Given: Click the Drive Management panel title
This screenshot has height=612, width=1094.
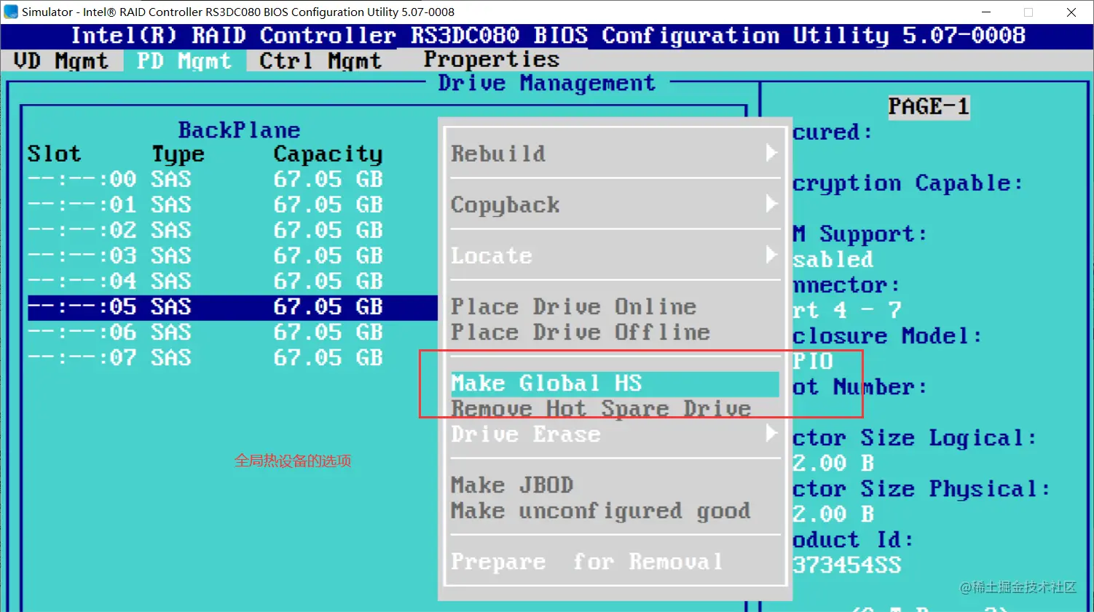Looking at the screenshot, I should coord(546,84).
